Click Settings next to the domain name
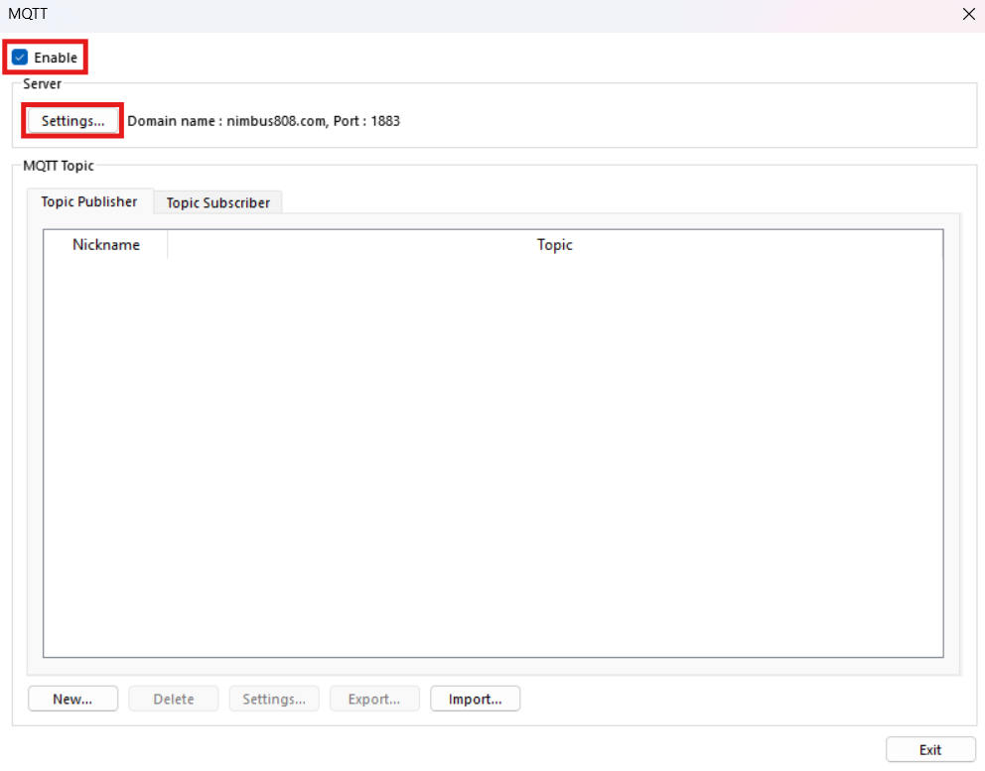The image size is (985, 771). pyautogui.click(x=71, y=120)
